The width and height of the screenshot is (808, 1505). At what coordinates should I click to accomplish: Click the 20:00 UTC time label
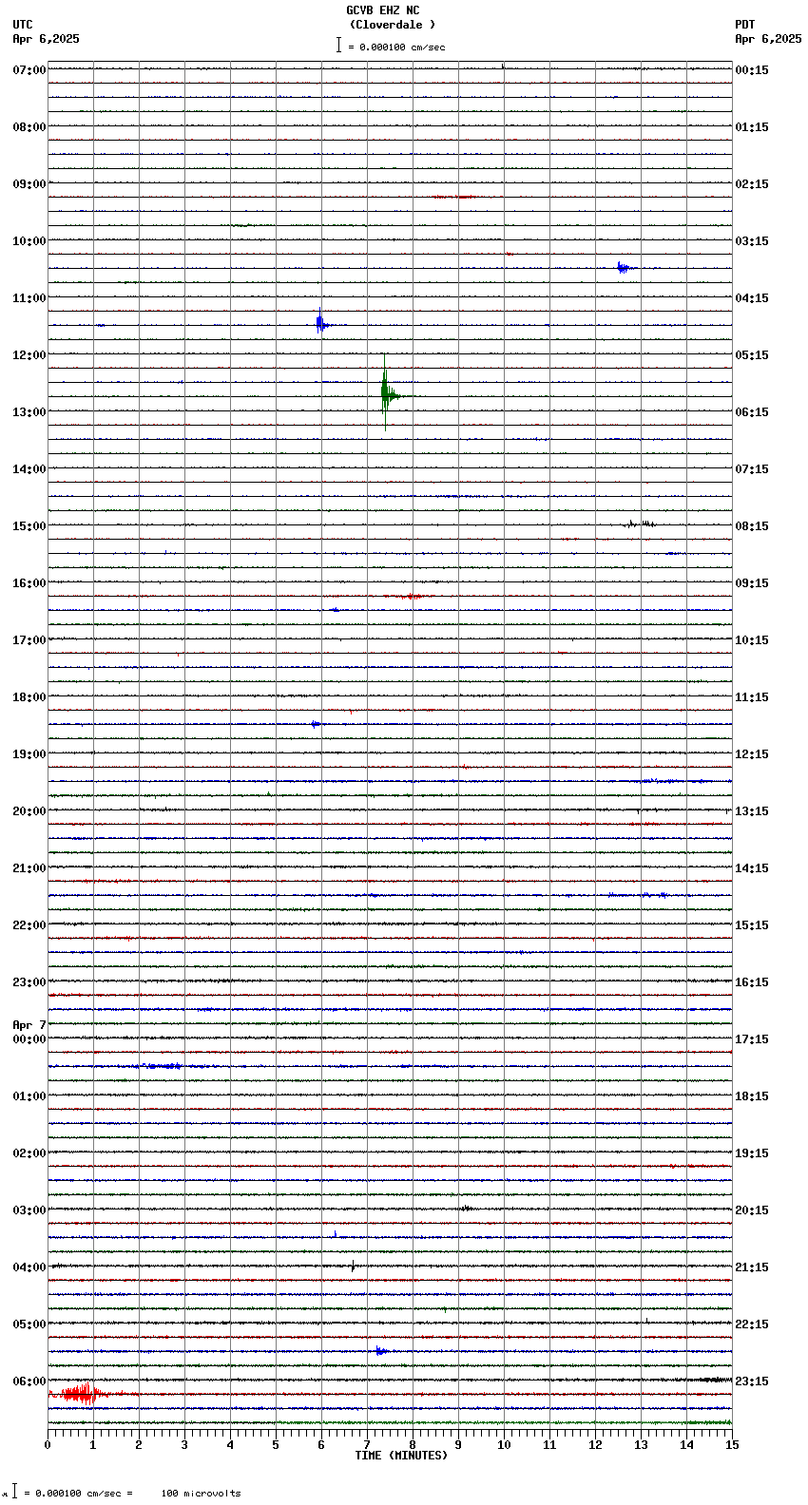[29, 811]
